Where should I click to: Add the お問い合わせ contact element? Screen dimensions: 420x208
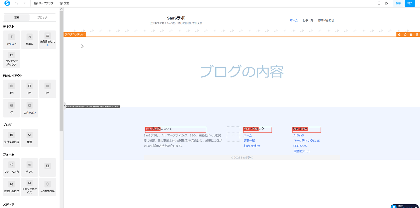coord(11,187)
